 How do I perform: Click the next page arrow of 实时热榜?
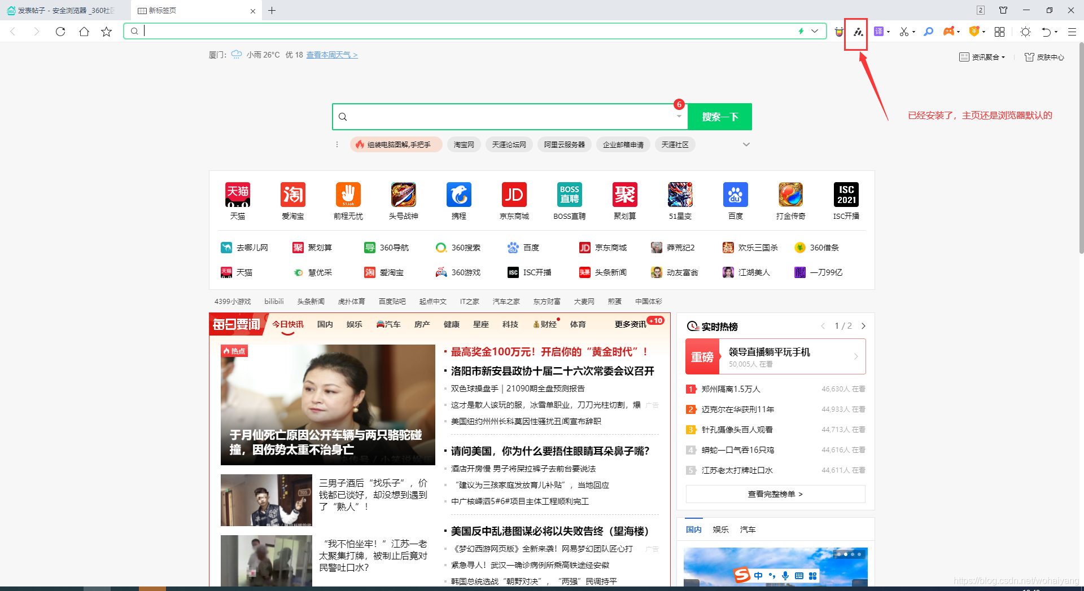pyautogui.click(x=863, y=326)
